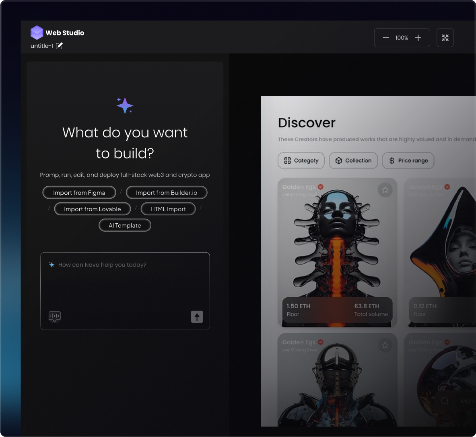Image resolution: width=476 pixels, height=437 pixels.
Task: Click the Web Studio title text
Action: click(65, 33)
